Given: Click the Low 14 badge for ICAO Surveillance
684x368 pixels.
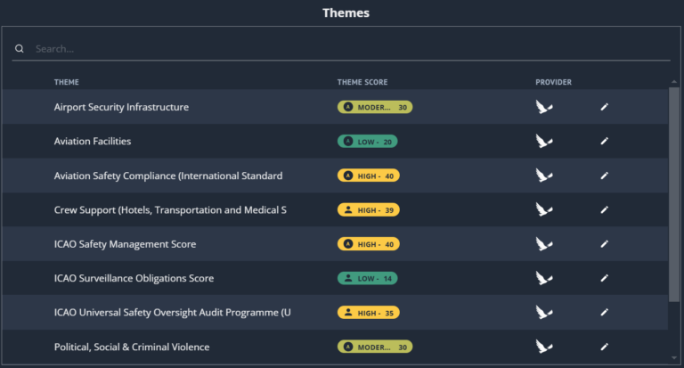Looking at the screenshot, I should coord(367,278).
